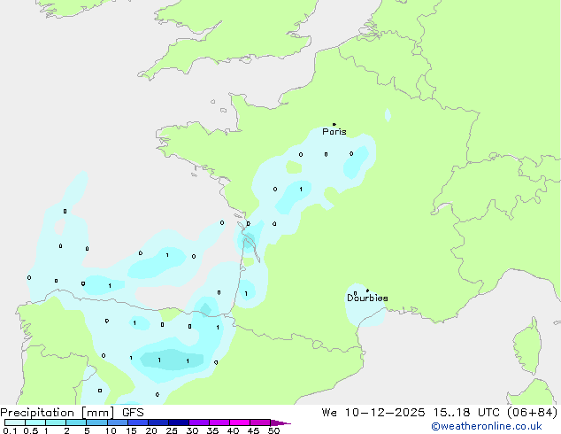Click the black dot marker at Dourbies

[367, 291]
